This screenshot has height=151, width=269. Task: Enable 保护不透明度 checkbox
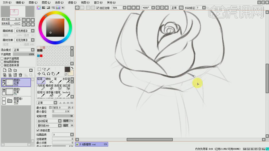tap(2, 59)
